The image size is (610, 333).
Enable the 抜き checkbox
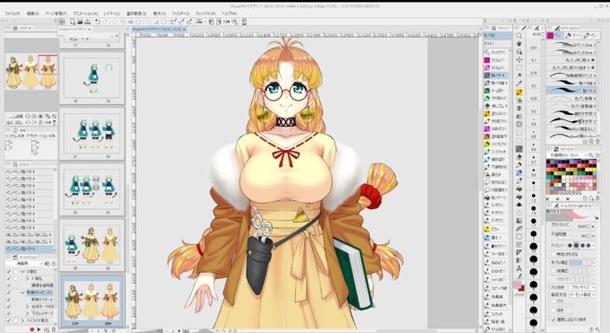click(x=553, y=311)
